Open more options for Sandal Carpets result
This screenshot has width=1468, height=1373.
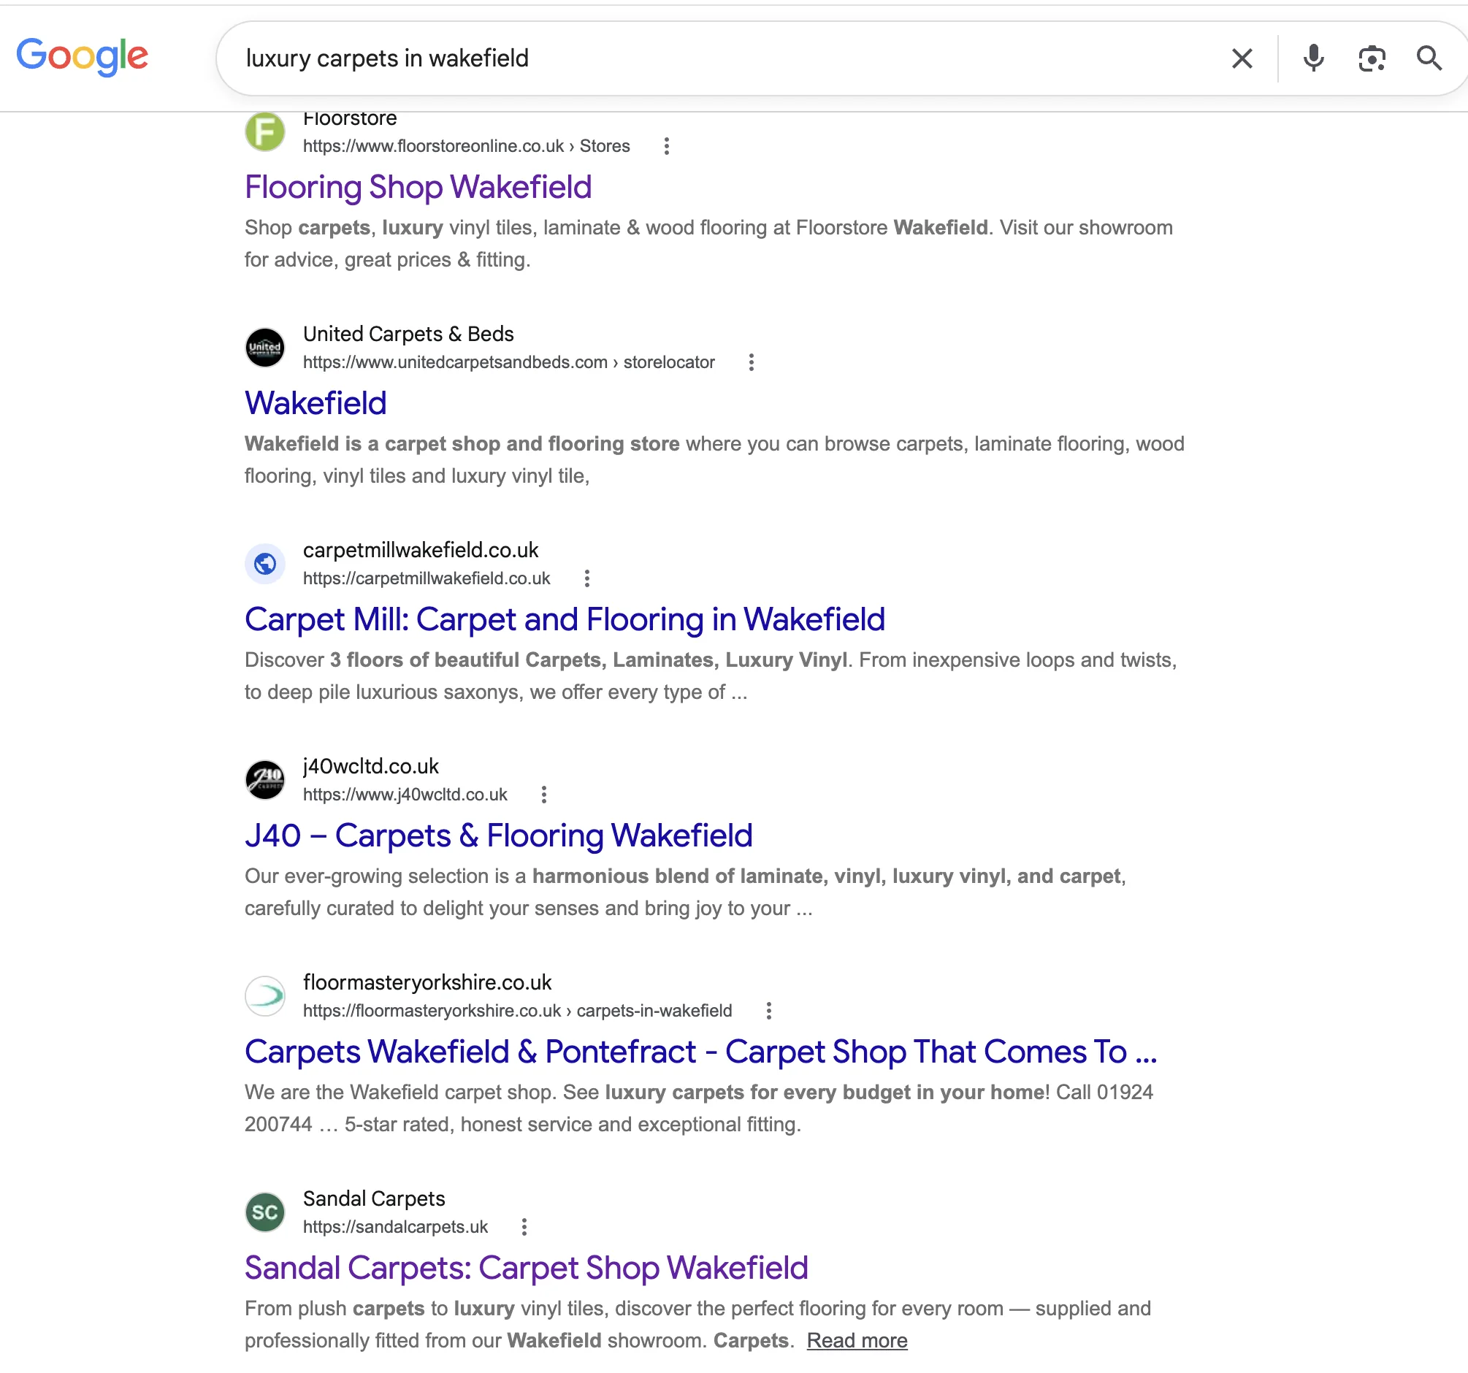click(x=524, y=1227)
